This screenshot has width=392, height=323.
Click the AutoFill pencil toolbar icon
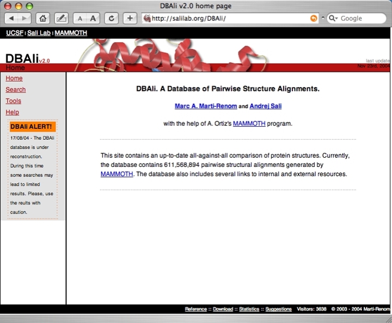(62, 18)
